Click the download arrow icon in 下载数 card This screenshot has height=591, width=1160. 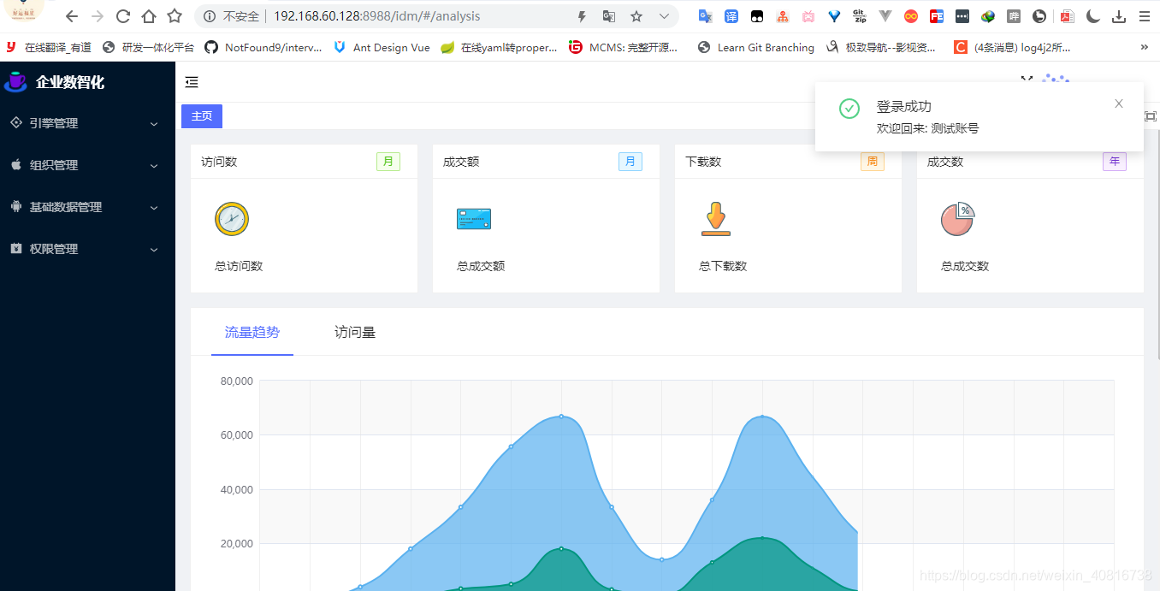click(x=716, y=219)
